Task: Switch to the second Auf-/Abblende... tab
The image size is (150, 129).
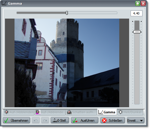Action: coord(50,112)
